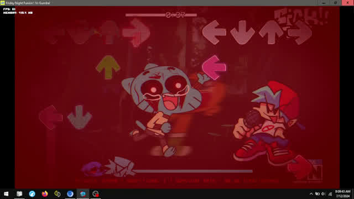This screenshot has width=354, height=199.
Task: Select the active game taskbar icon
Action: tap(83, 194)
